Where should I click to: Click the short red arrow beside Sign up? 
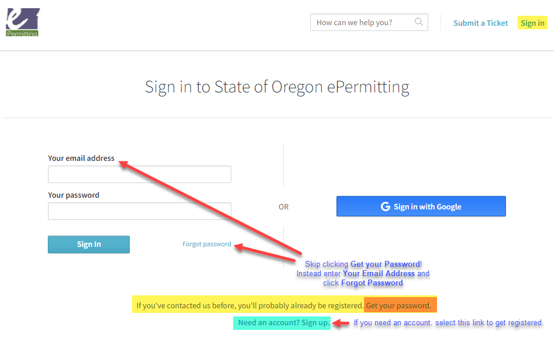[x=341, y=323]
